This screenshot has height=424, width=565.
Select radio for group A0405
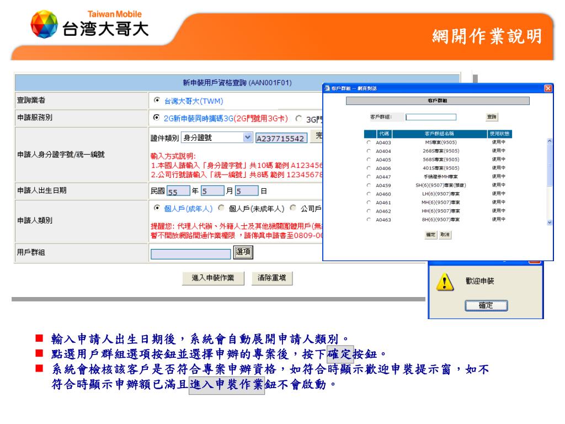369,160
